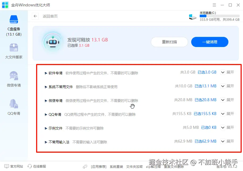Click 展开 in the 不常用输入法 row
Image resolution: width=243 pixels, height=171 pixels.
coord(230,141)
